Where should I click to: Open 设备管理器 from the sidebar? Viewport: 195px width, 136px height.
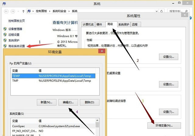(x=15, y=29)
